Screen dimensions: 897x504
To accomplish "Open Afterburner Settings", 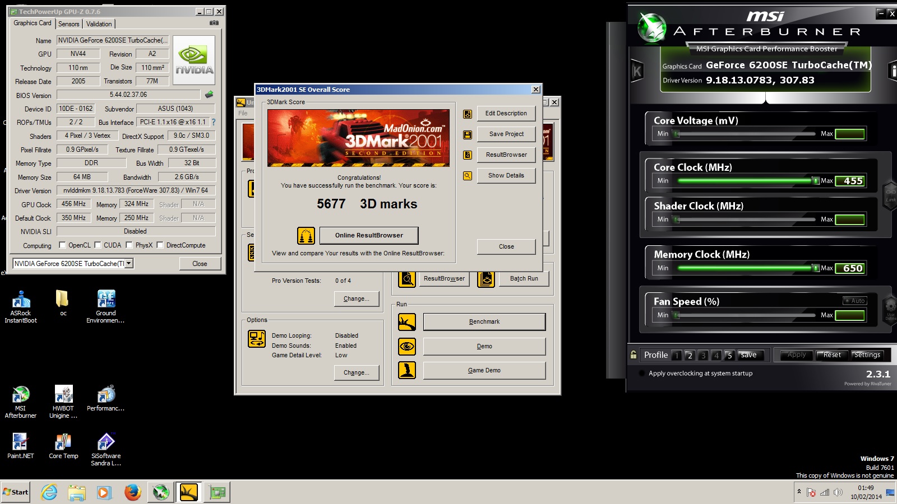I will (x=867, y=355).
